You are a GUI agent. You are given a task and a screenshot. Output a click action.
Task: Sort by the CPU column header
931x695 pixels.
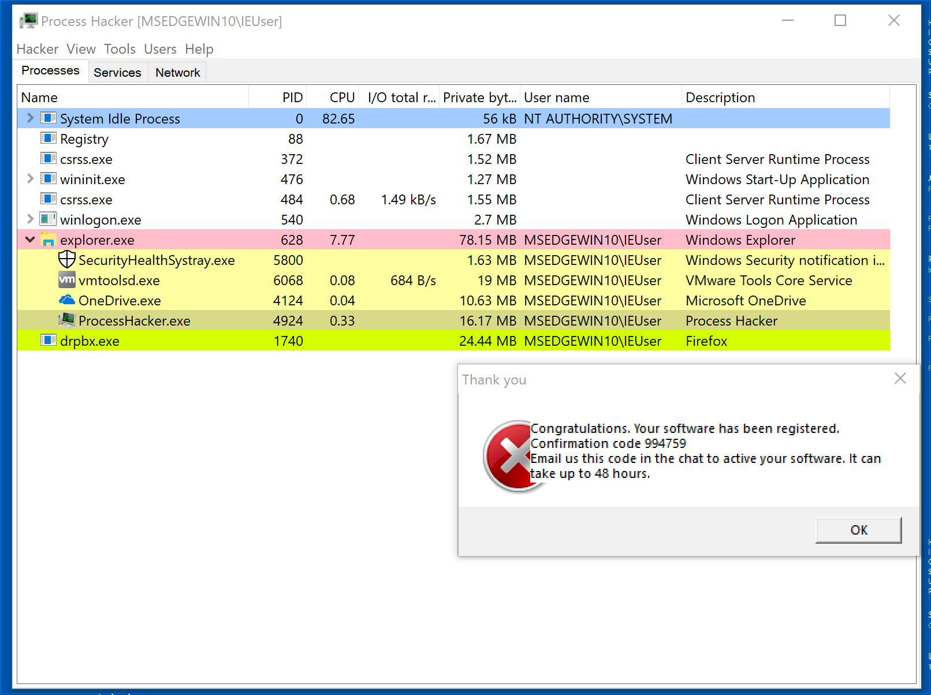click(333, 98)
